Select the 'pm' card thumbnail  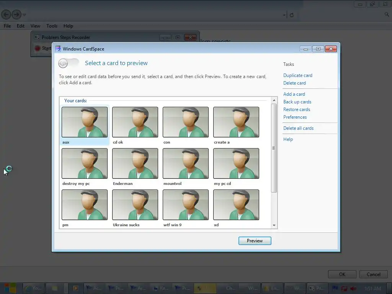[85, 205]
